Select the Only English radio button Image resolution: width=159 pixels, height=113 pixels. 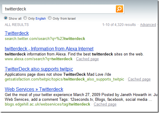point(25,18)
